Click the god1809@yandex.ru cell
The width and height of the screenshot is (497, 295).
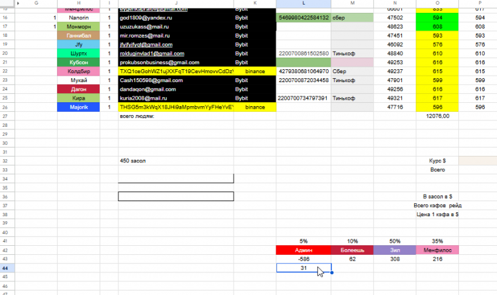point(176,17)
